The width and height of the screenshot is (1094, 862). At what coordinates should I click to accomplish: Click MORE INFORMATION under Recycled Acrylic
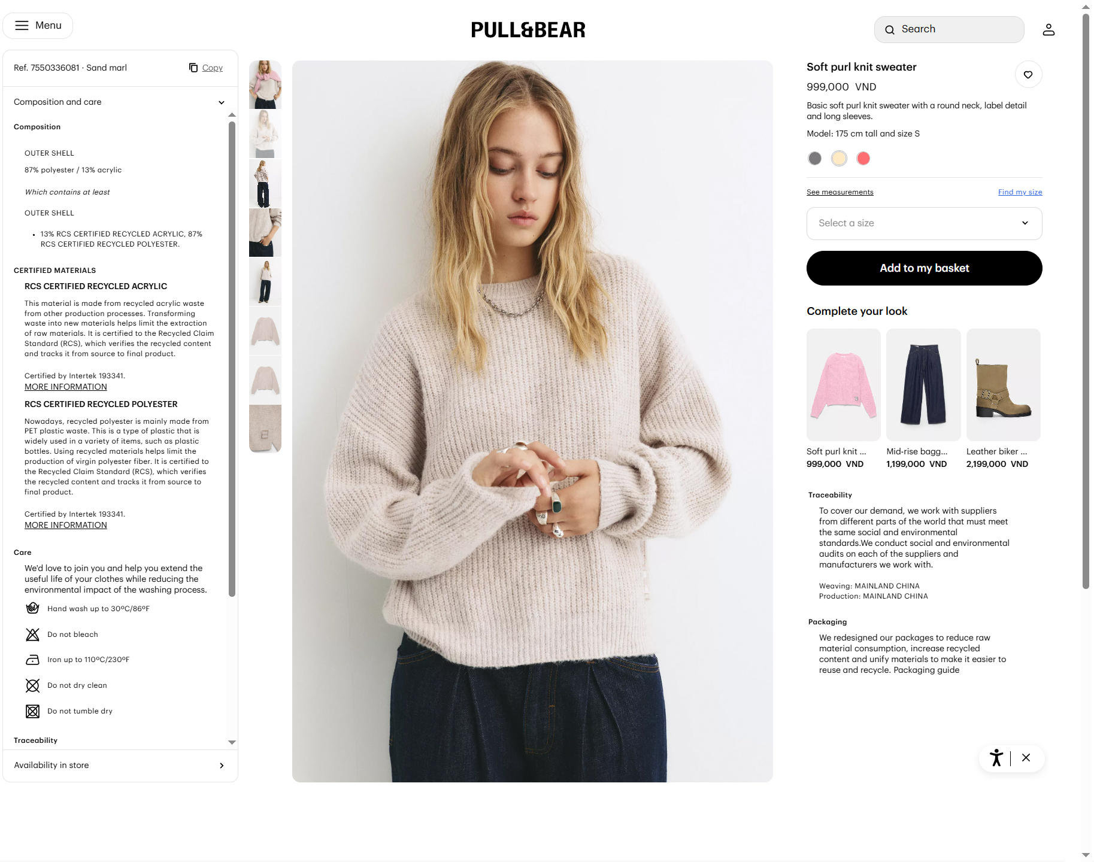[x=66, y=387]
